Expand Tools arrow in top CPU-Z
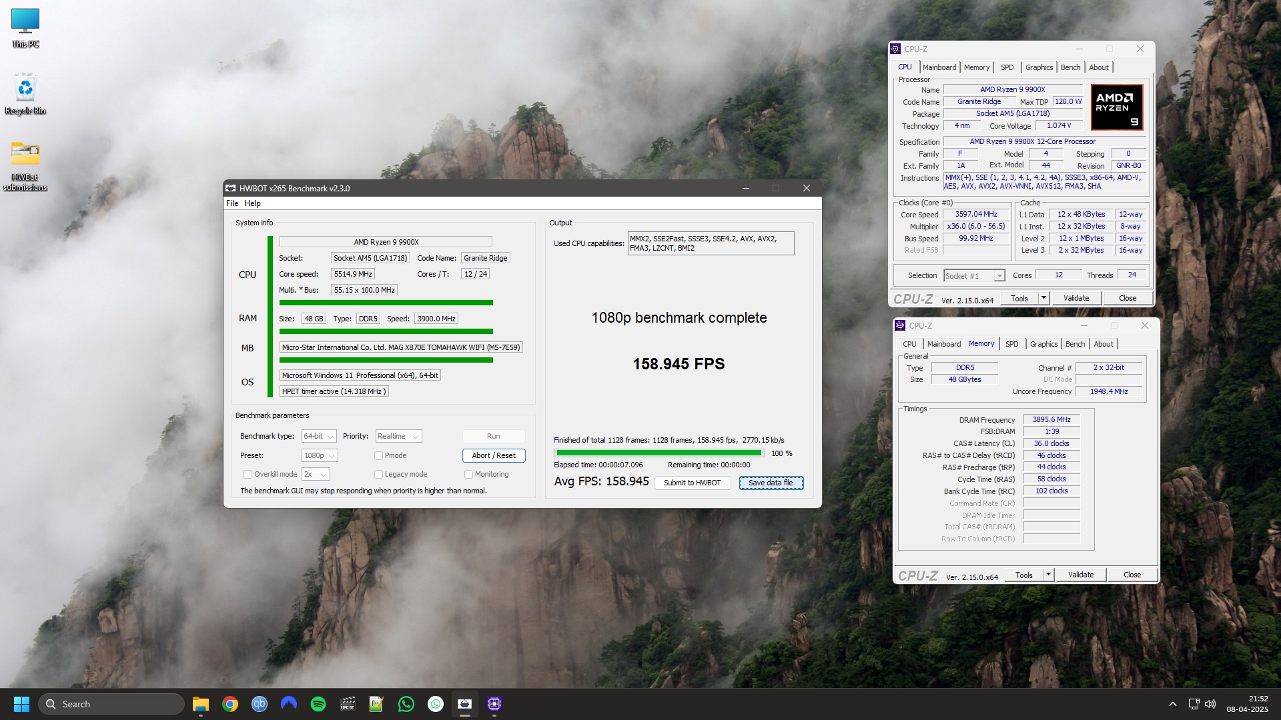This screenshot has width=1281, height=720. click(x=1044, y=298)
